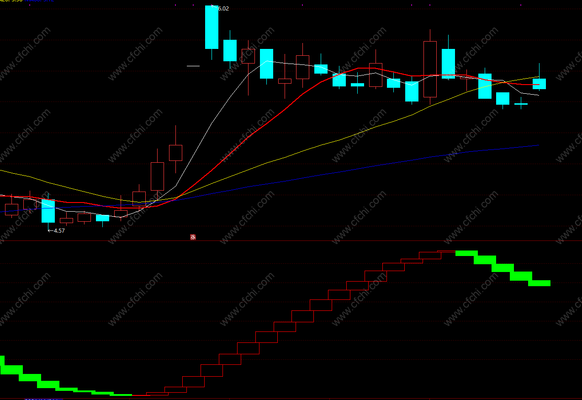Select the first green indicator block at bottom left
Screen dimensions: 582x400
tap(2, 360)
